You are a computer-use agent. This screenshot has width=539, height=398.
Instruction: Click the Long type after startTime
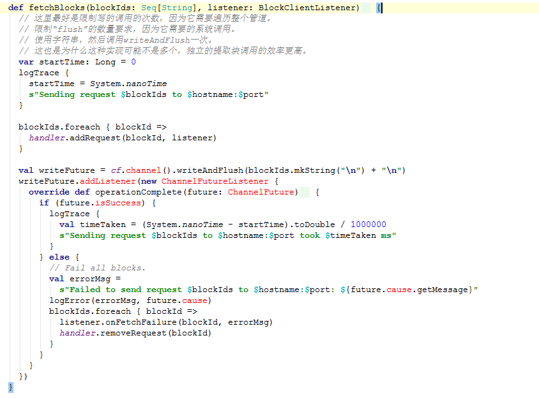105,62
